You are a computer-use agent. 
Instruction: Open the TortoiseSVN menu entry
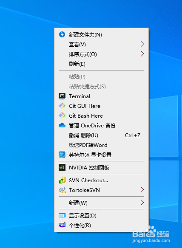(x=101, y=190)
